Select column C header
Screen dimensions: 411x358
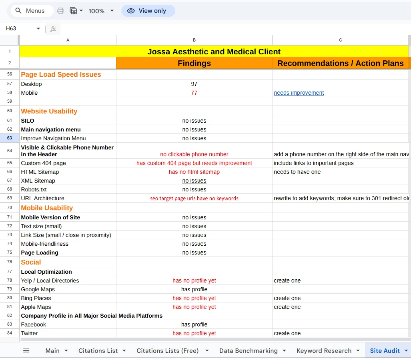[x=340, y=40]
